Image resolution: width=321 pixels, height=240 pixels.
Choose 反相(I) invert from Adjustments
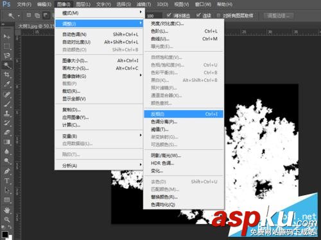(184, 114)
